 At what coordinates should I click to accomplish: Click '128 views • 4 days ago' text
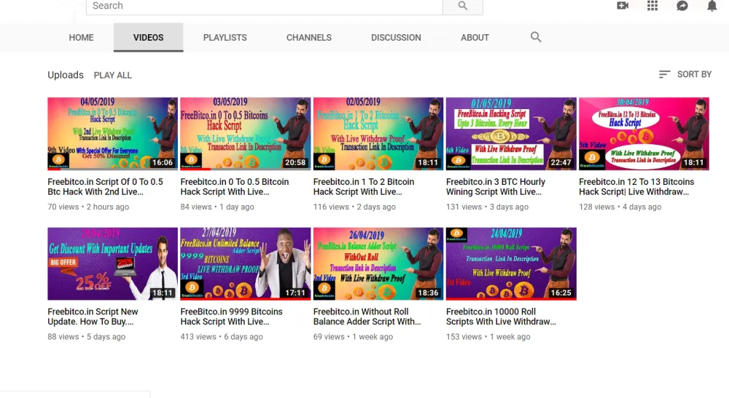click(x=620, y=207)
